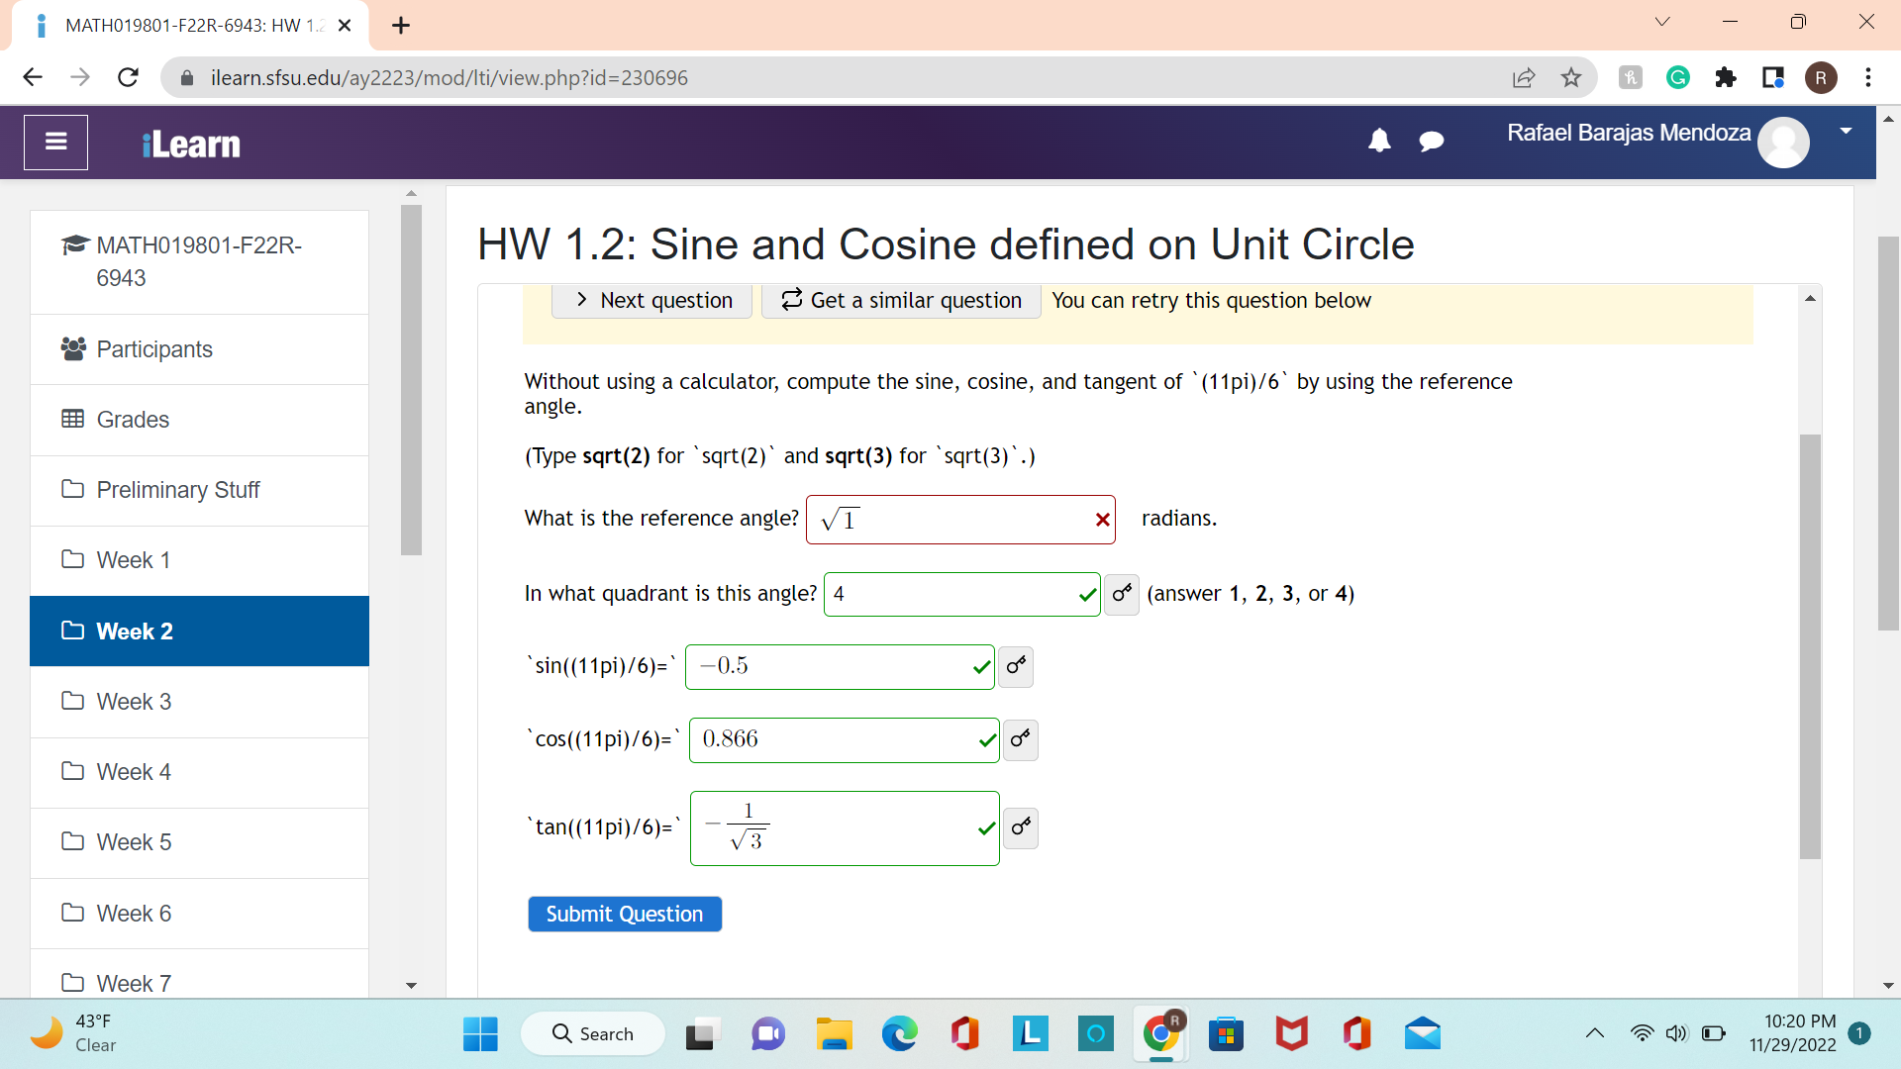Open Participants in the sidebar
The width and height of the screenshot is (1901, 1069).
point(154,349)
